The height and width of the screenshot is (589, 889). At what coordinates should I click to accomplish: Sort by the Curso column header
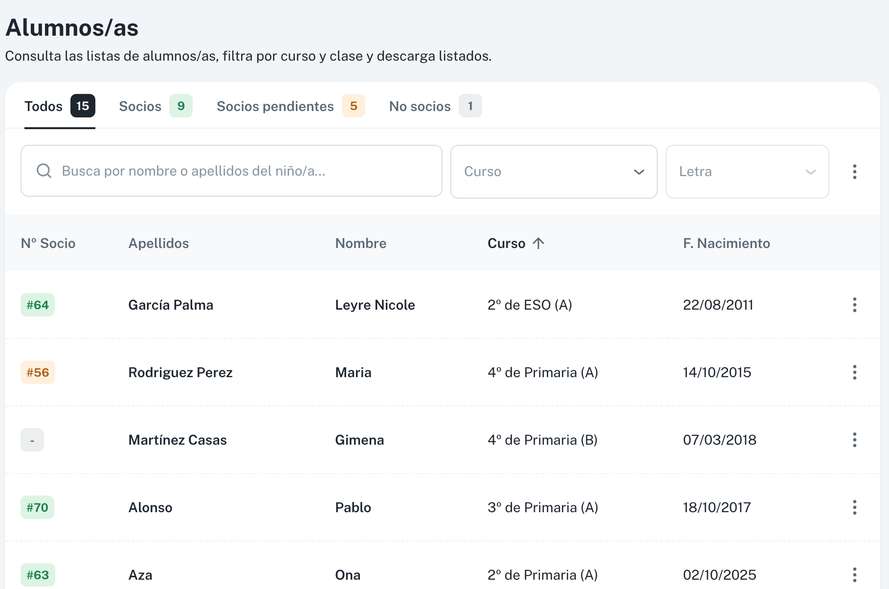(x=516, y=243)
